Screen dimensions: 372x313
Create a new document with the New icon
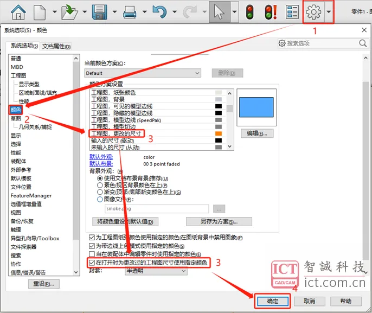(40, 12)
